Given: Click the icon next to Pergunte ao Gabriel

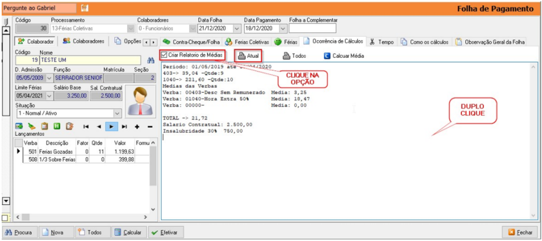Looking at the screenshot, I should (85, 7).
